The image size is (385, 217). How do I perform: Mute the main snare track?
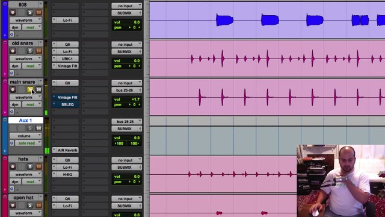click(38, 90)
